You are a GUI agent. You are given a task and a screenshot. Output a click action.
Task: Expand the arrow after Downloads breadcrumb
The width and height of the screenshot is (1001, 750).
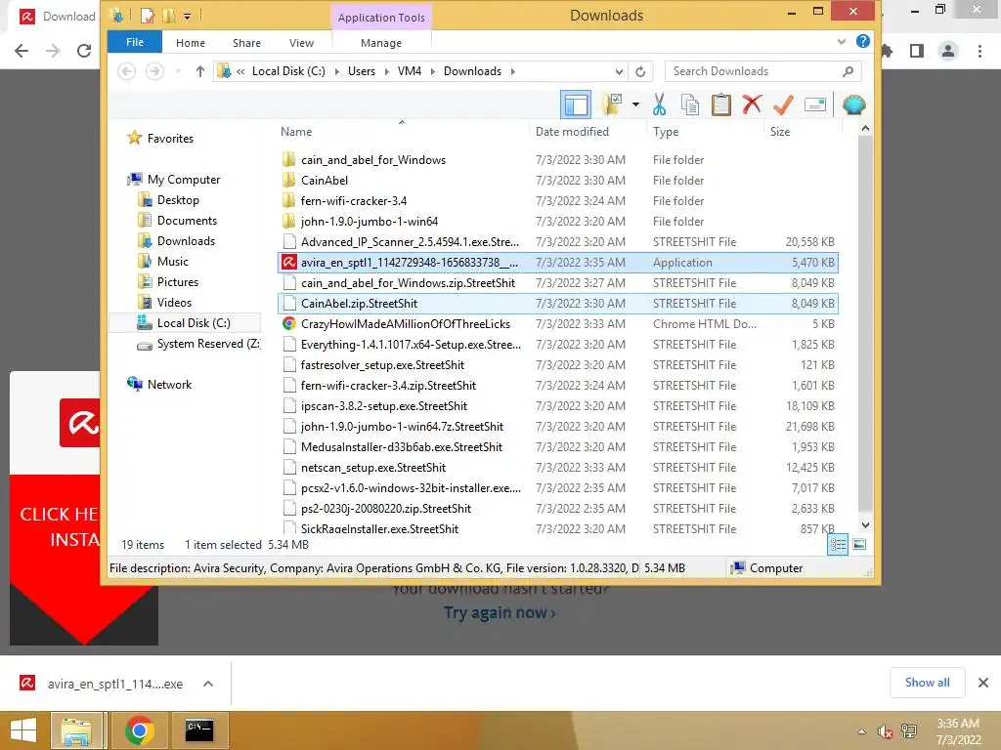point(512,71)
